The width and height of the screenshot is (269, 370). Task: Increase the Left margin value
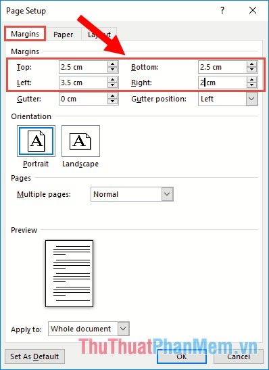click(113, 80)
